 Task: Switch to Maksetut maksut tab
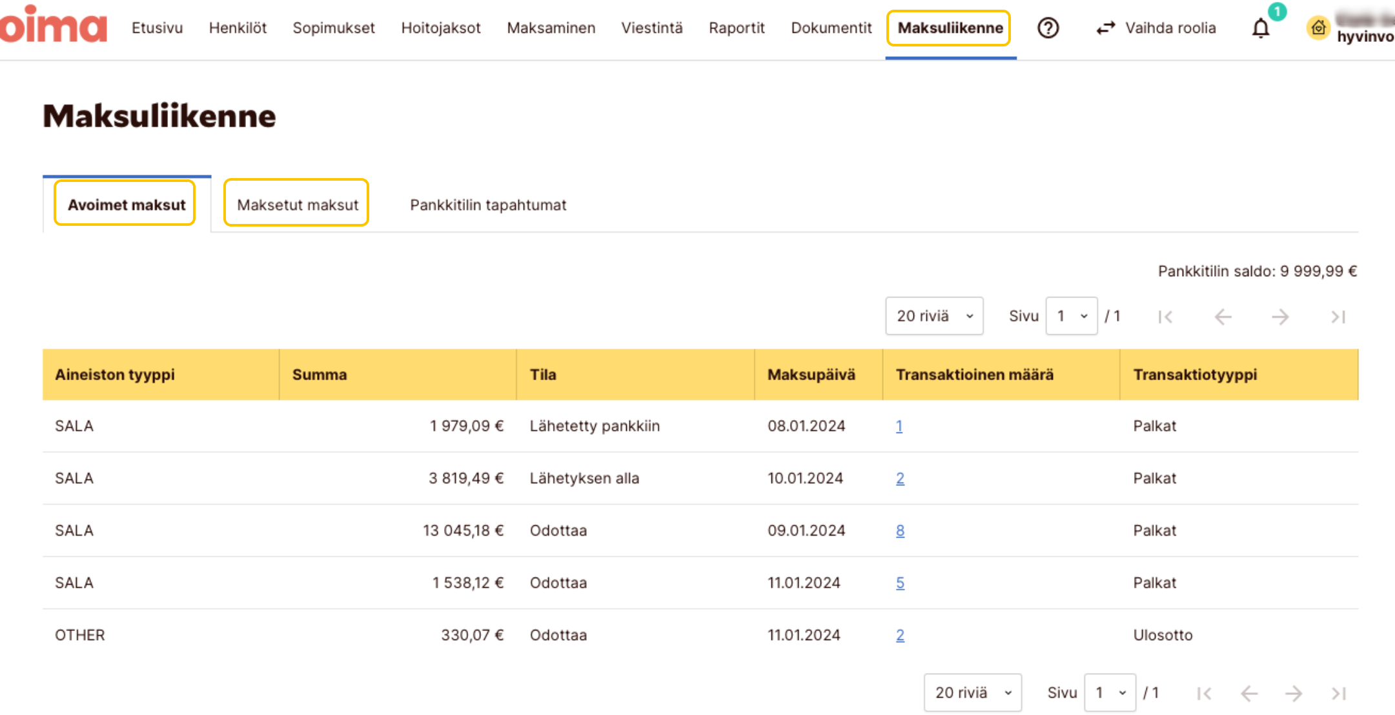(297, 205)
